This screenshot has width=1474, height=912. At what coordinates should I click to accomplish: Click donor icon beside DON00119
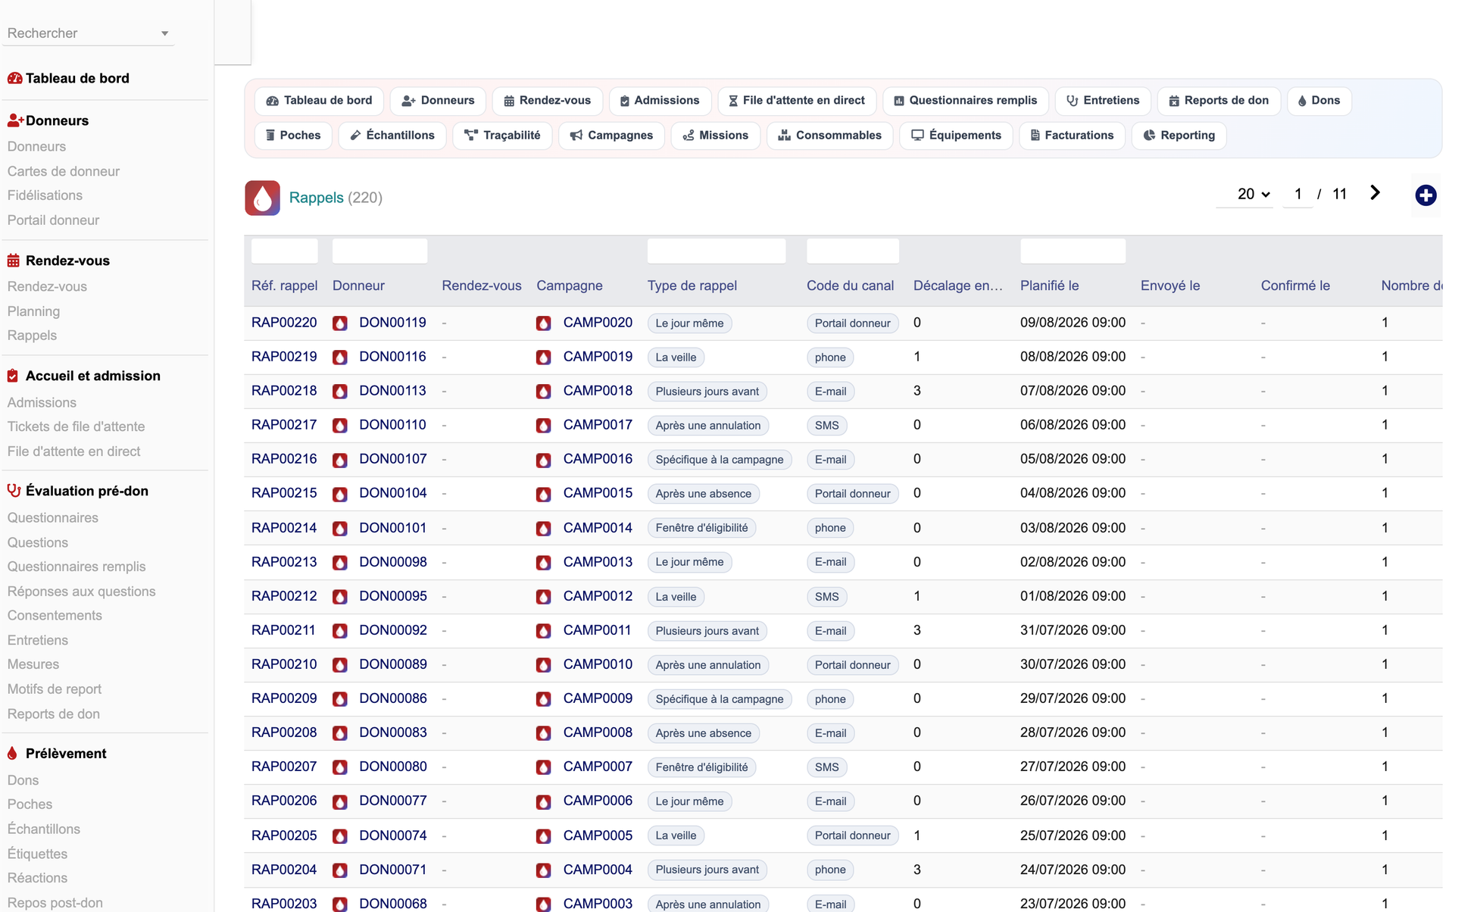click(x=340, y=323)
